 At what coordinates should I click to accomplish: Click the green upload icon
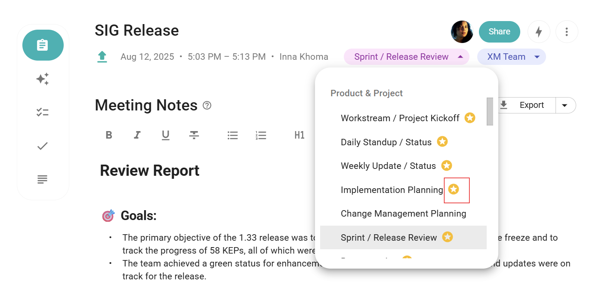(x=102, y=57)
